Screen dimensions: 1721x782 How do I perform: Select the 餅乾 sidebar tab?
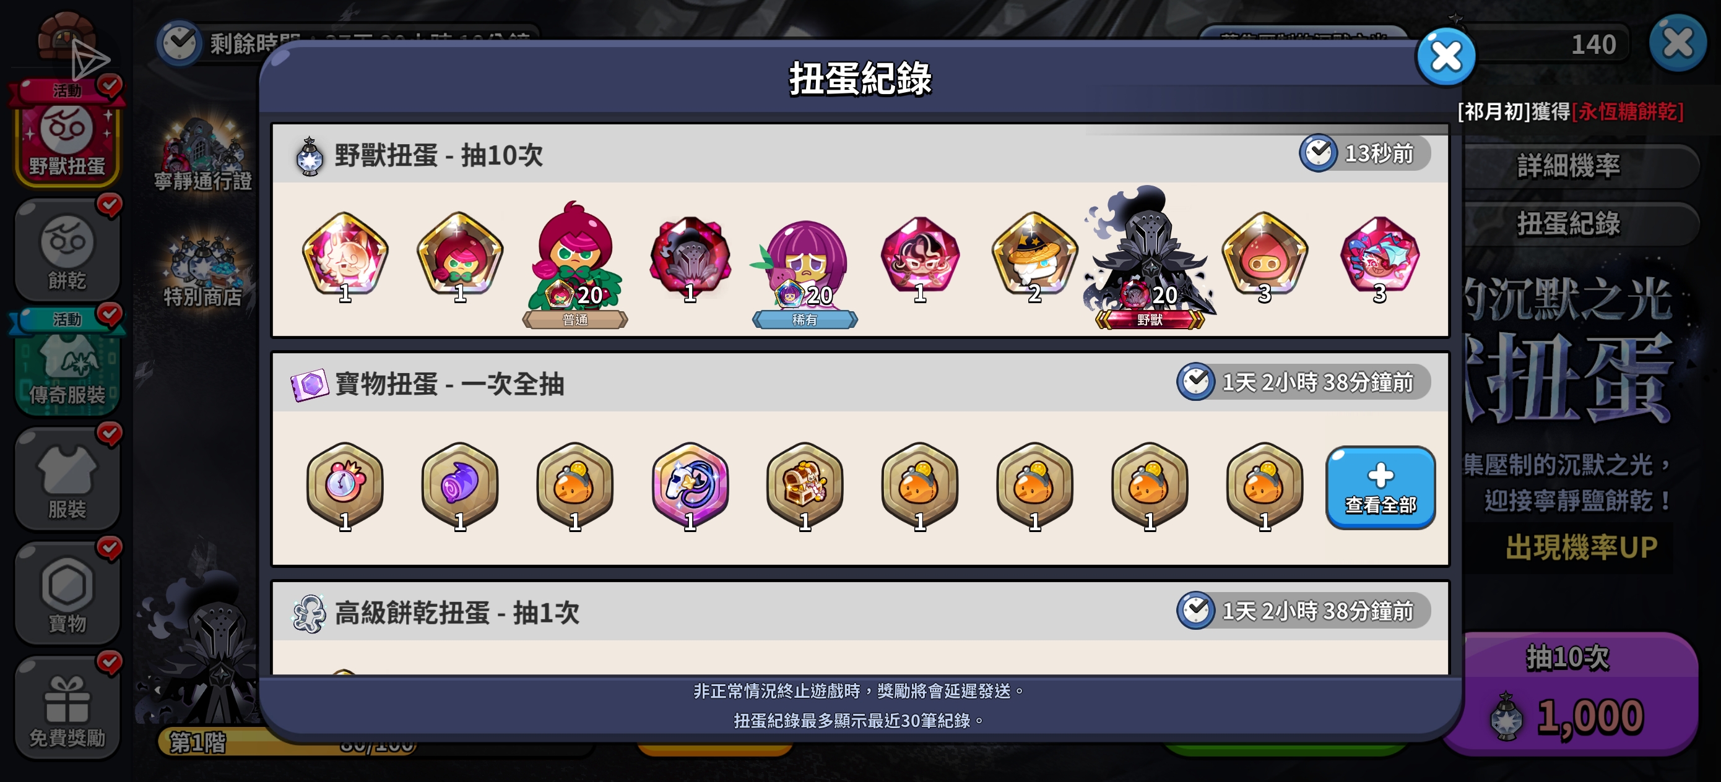pos(67,251)
